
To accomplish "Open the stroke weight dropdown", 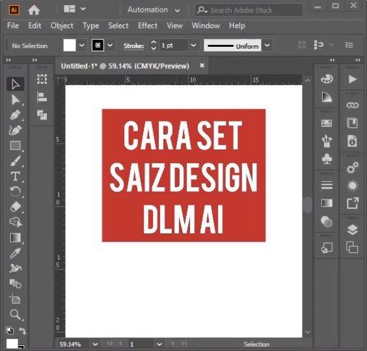I will coord(193,45).
